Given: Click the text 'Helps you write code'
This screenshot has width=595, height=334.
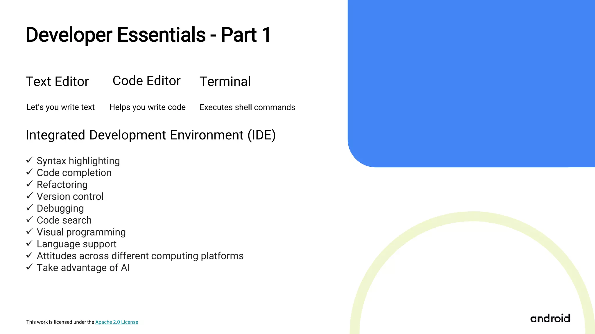Looking at the screenshot, I should [x=147, y=107].
